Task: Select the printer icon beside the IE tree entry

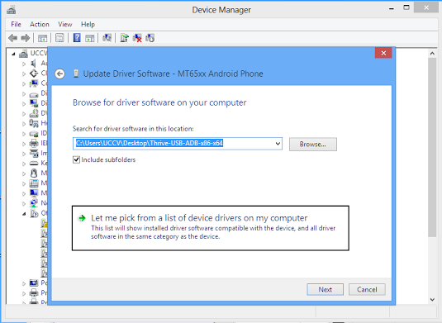Action: point(34,143)
